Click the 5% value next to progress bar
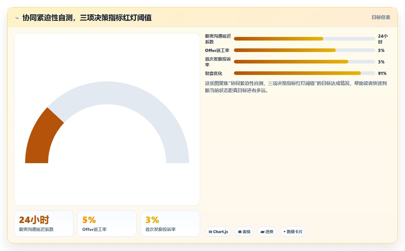Viewport: 405px width, 251px height. coord(381,50)
